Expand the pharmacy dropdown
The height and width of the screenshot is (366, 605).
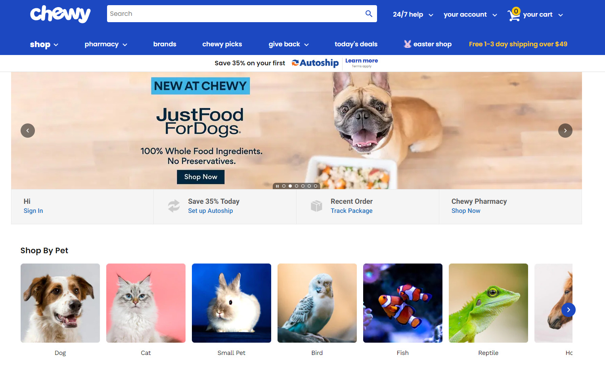point(106,44)
